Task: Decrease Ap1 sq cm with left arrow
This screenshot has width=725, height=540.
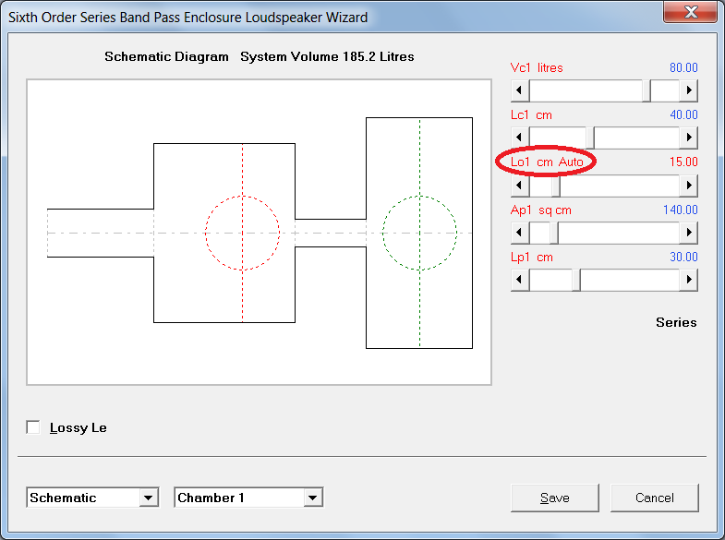Action: click(x=520, y=233)
